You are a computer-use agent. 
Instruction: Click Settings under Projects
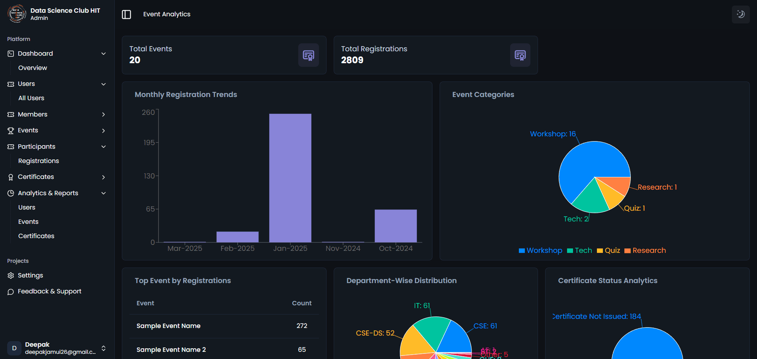(30, 275)
